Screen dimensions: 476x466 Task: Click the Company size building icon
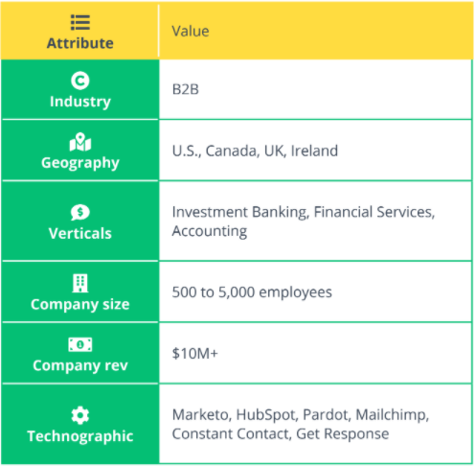click(80, 283)
